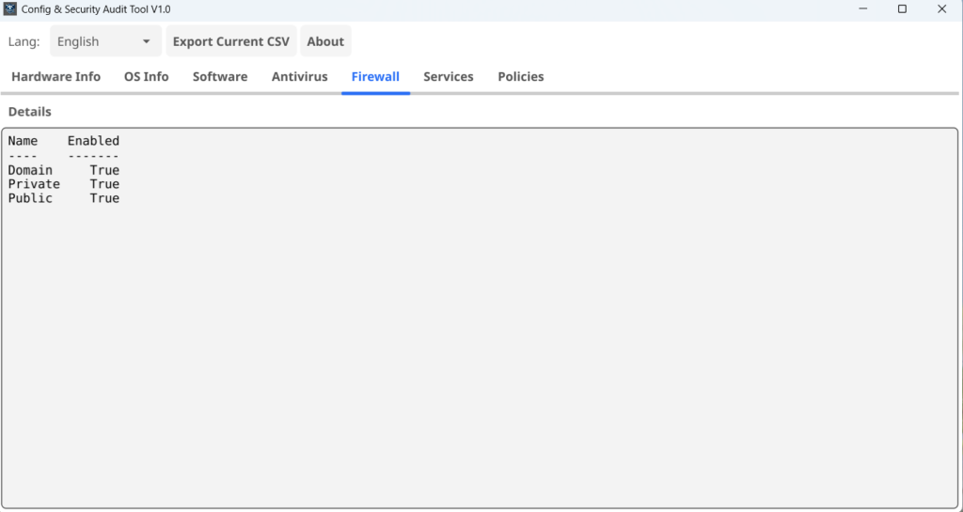Open the English language dropdown
Image resolution: width=963 pixels, height=512 pixels.
(104, 41)
